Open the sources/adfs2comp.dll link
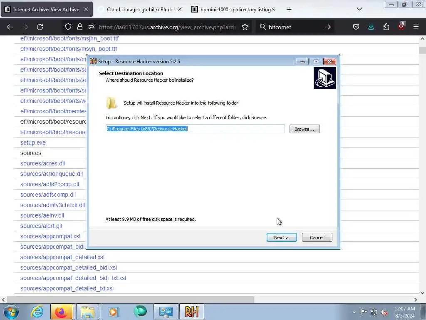This screenshot has width=426, height=320. [x=50, y=184]
